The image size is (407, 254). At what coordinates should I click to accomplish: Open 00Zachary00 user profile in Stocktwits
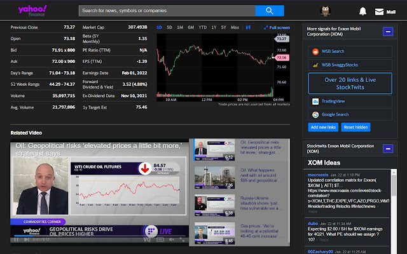coord(321,251)
